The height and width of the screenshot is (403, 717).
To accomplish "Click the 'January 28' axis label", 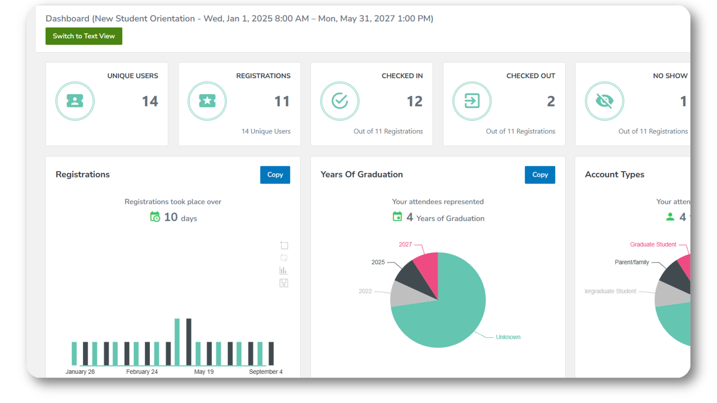I will (x=80, y=372).
